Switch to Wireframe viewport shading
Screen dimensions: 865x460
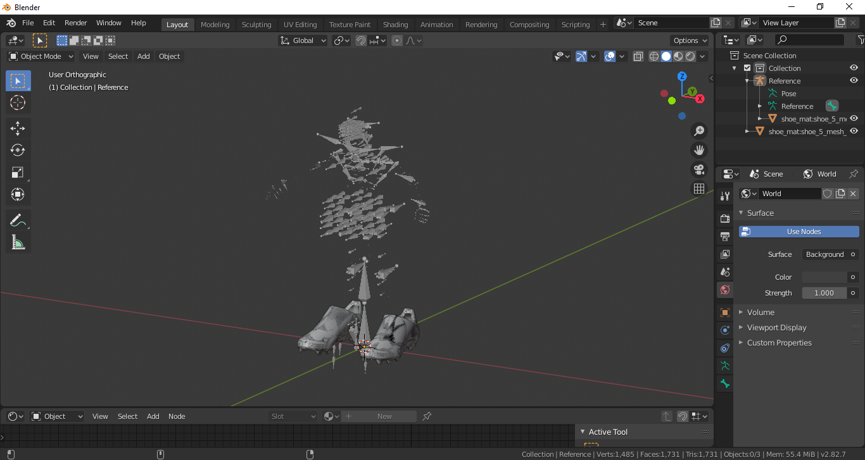(654, 56)
